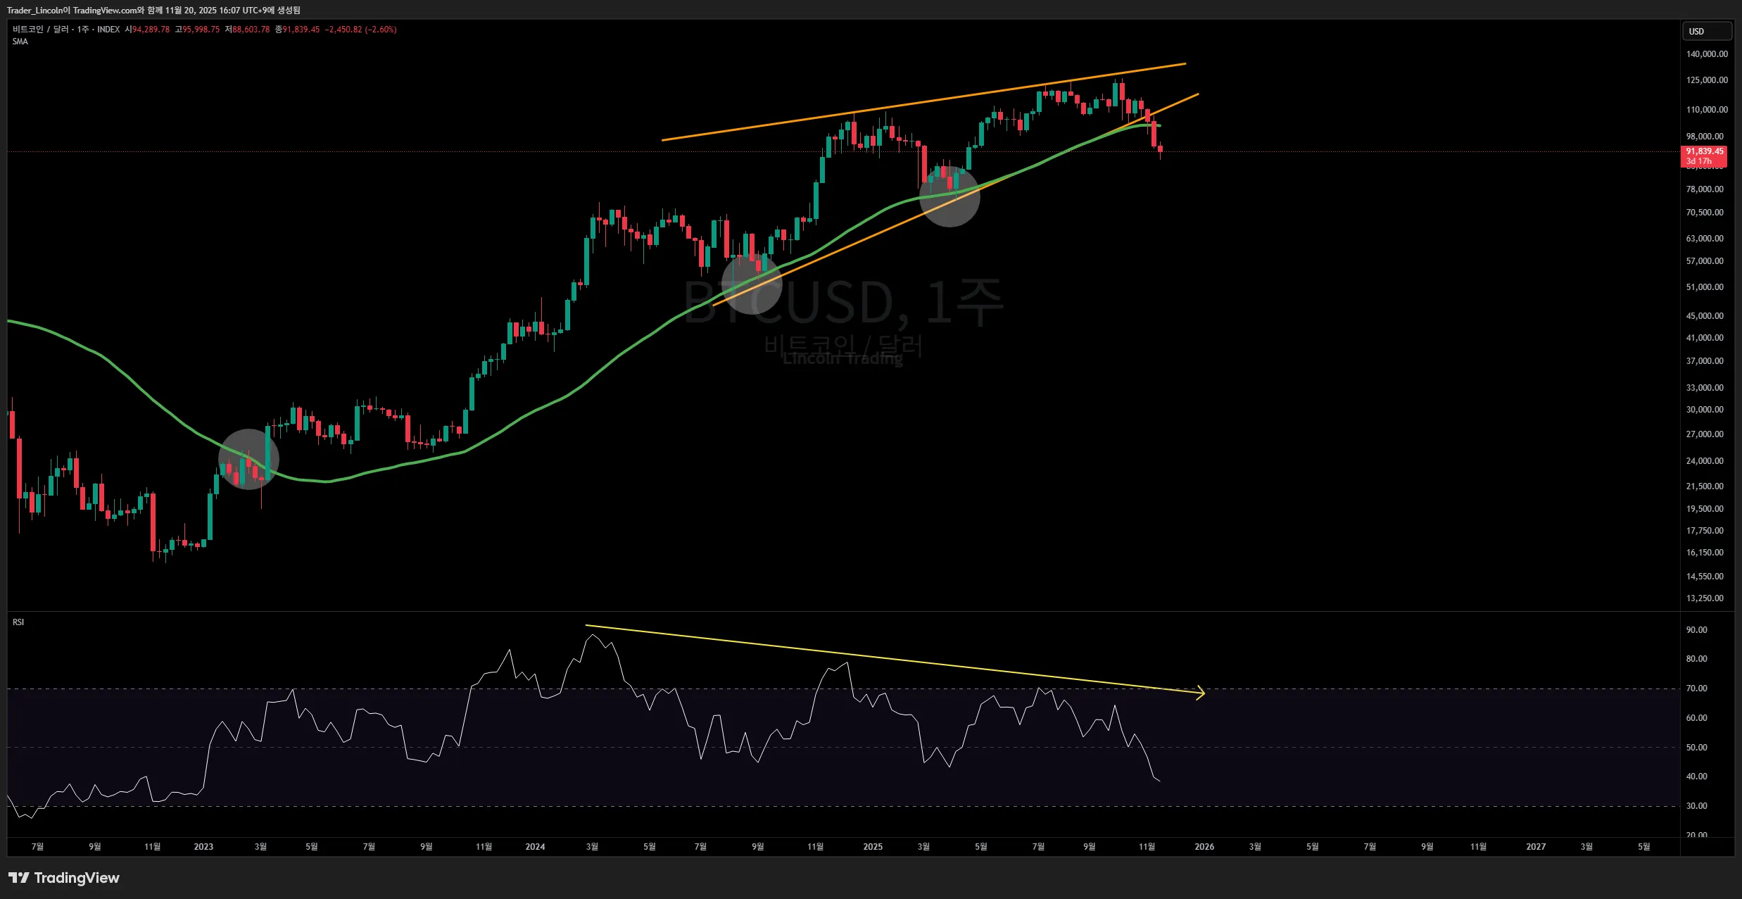Select the RSI indicator label
The image size is (1742, 899).
pyautogui.click(x=18, y=622)
